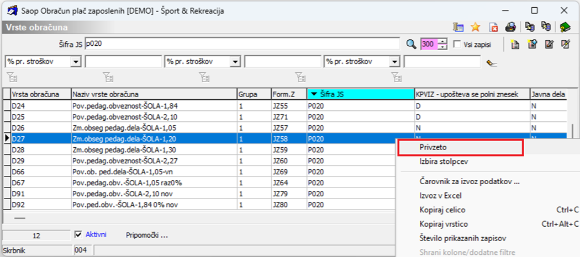Click the magnifier search icon
580x257 pixels.
(x=412, y=44)
